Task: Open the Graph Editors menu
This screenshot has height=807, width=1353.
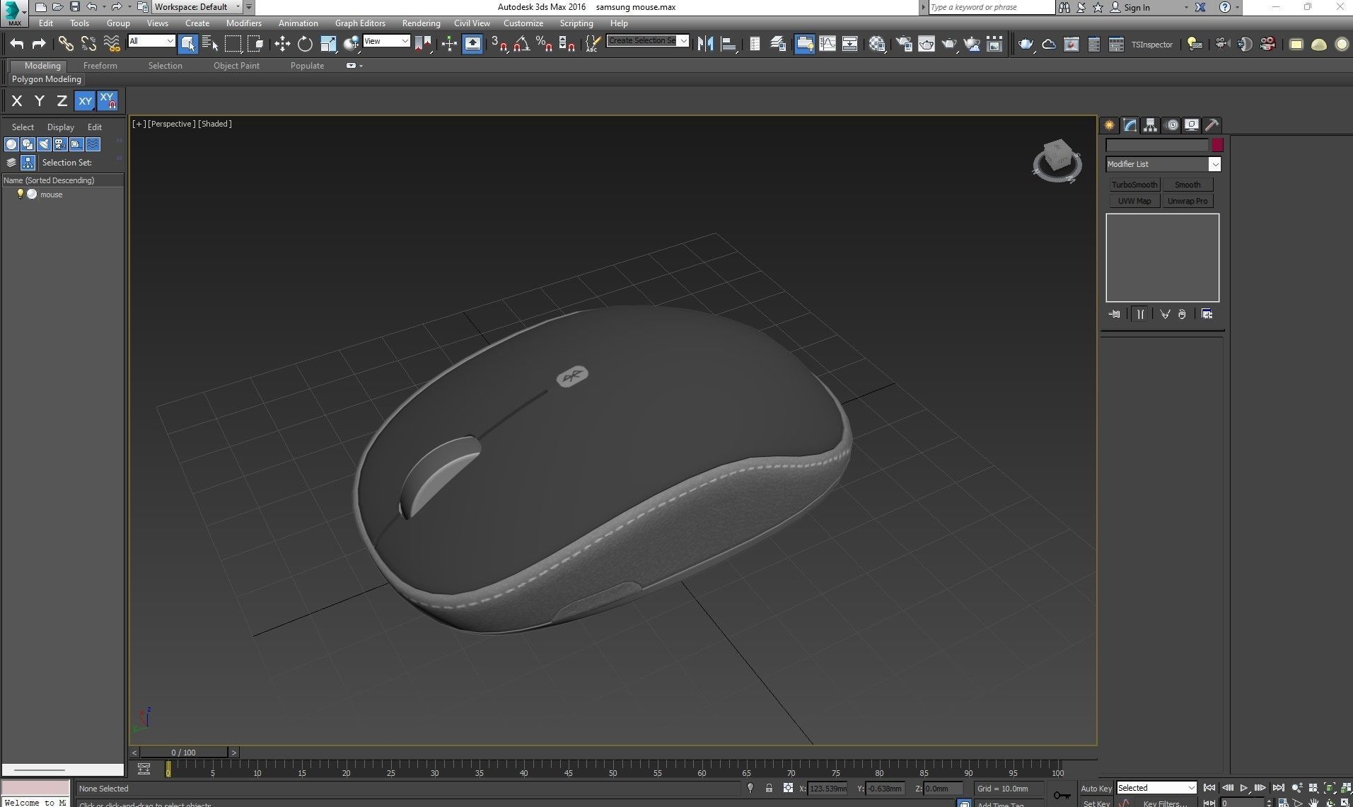Action: pos(360,23)
